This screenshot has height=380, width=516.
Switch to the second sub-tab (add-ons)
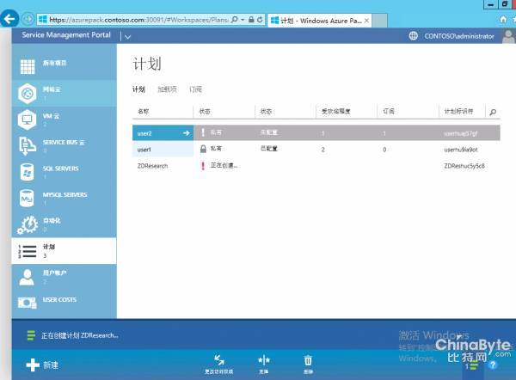pos(167,89)
